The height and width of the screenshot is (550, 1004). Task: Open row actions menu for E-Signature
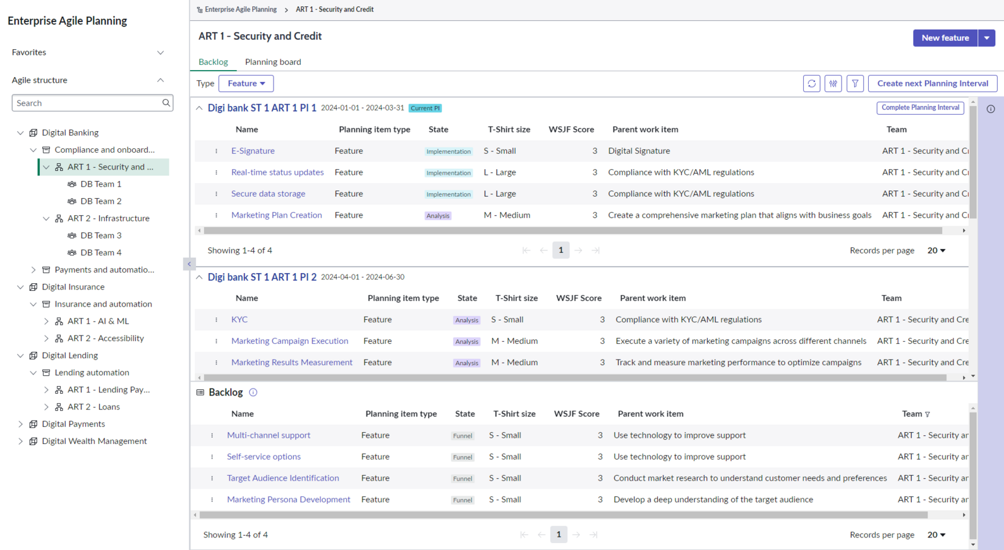[x=216, y=151]
